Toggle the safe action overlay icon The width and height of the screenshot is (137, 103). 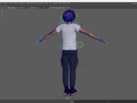click(2, 8)
